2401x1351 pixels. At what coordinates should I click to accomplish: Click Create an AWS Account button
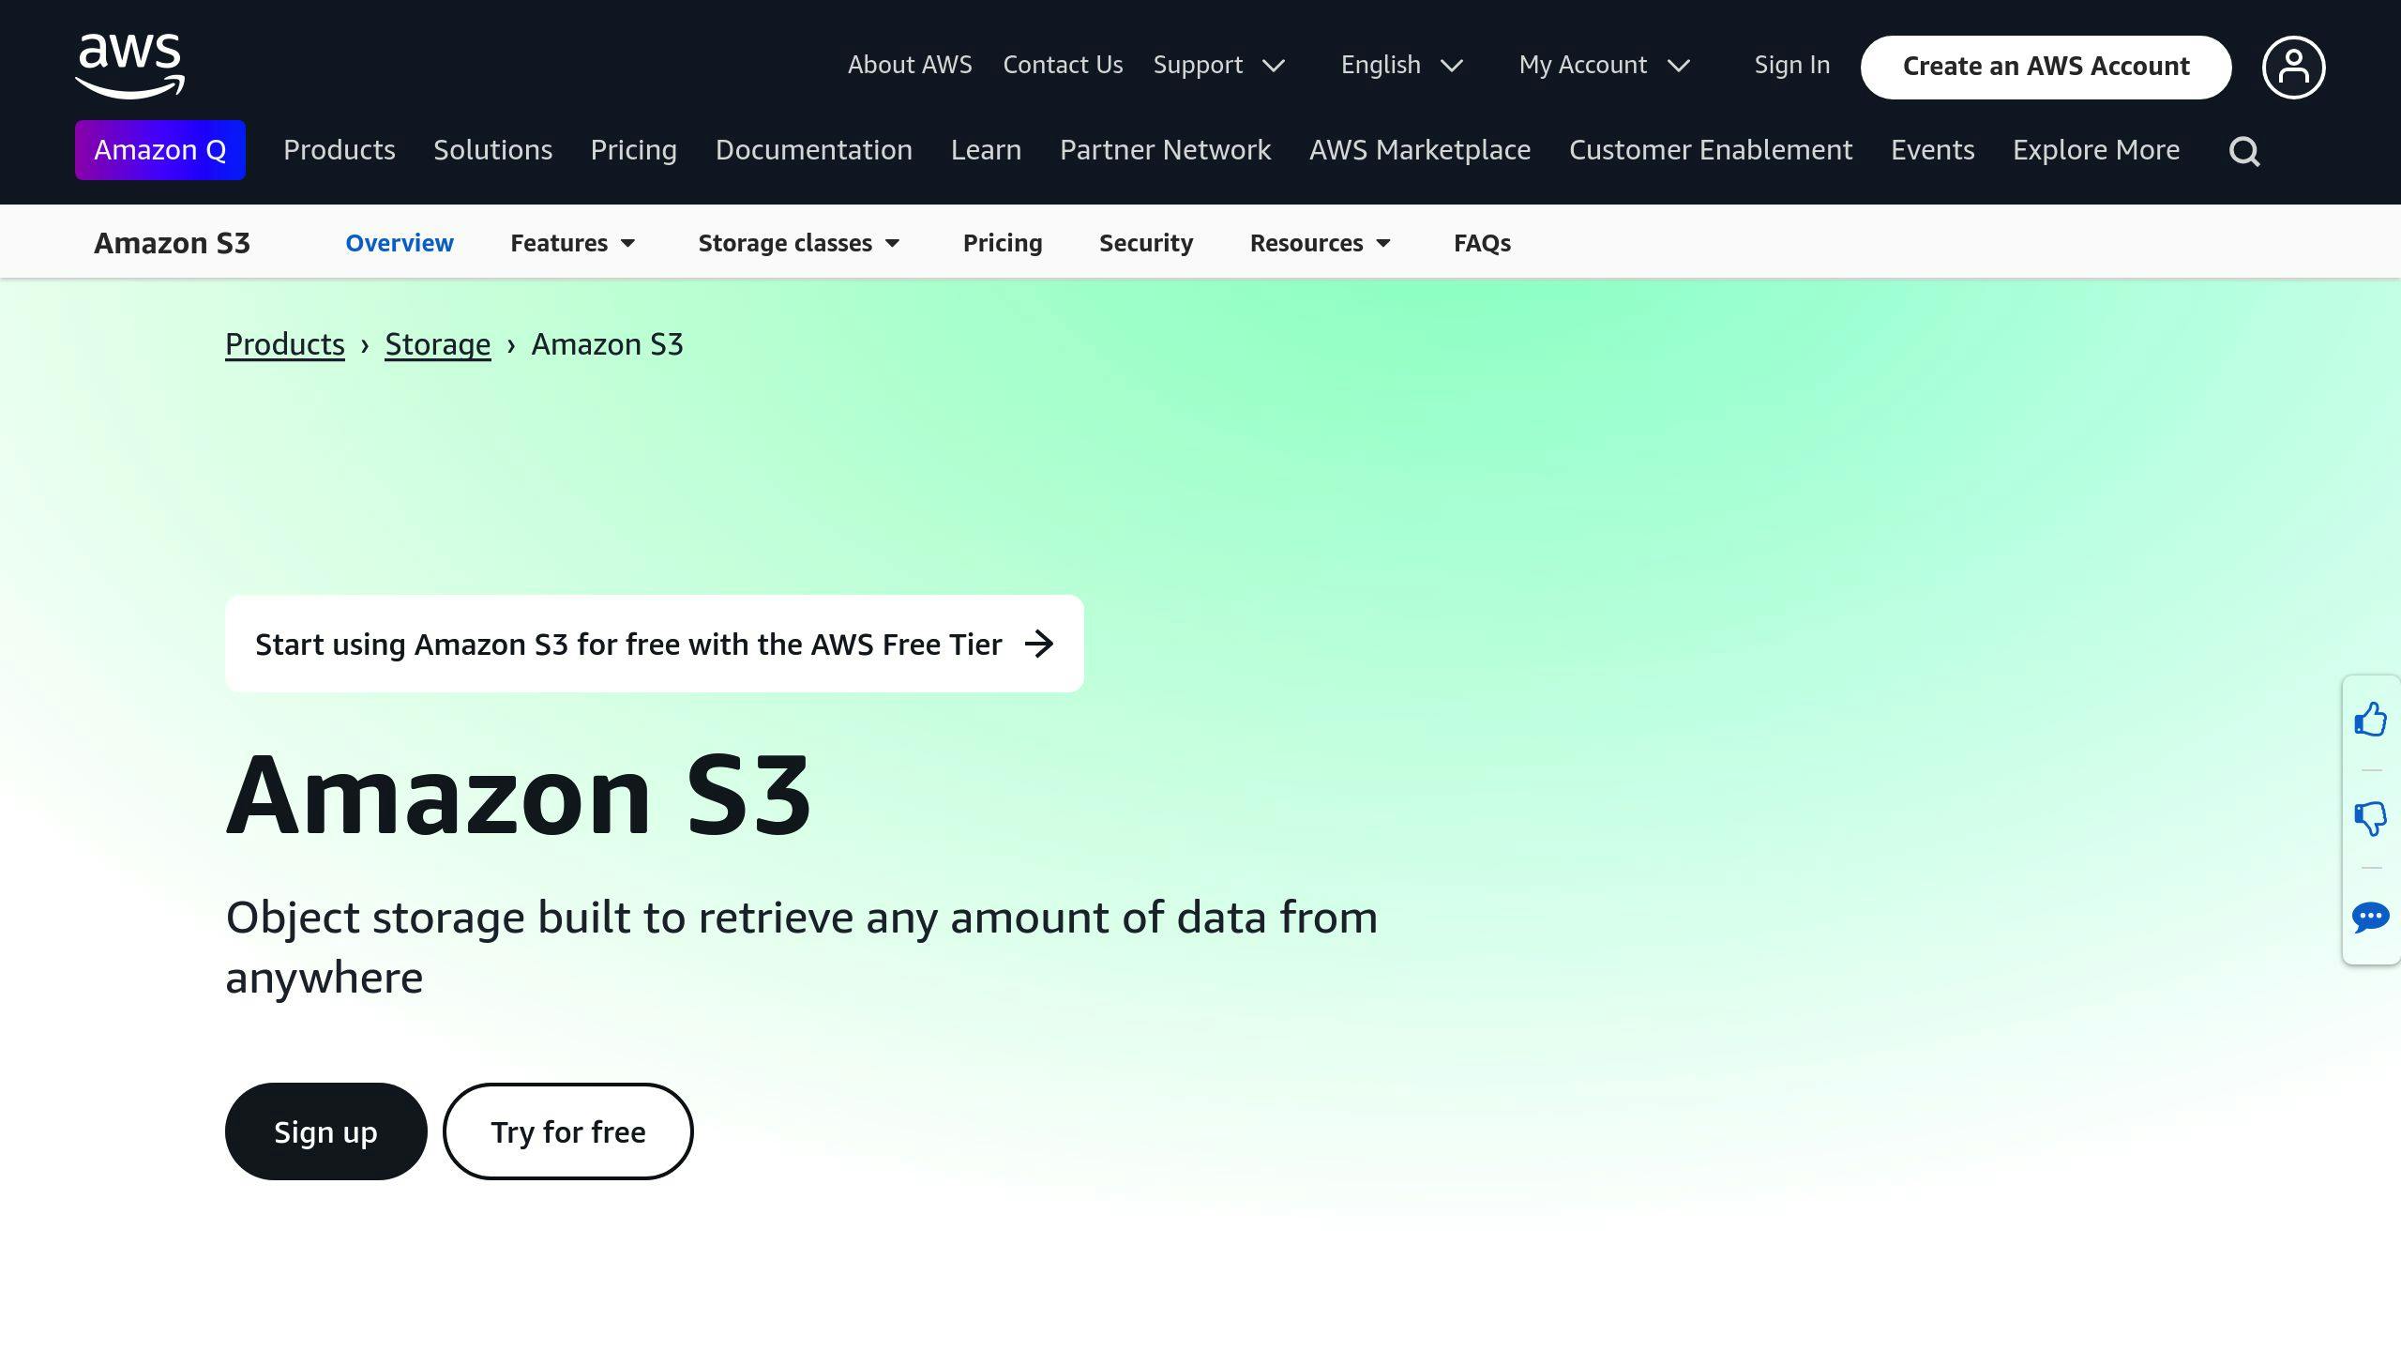click(x=2046, y=67)
